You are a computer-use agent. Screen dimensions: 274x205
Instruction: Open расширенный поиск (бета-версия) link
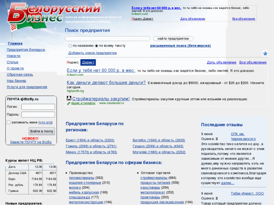click(181, 46)
